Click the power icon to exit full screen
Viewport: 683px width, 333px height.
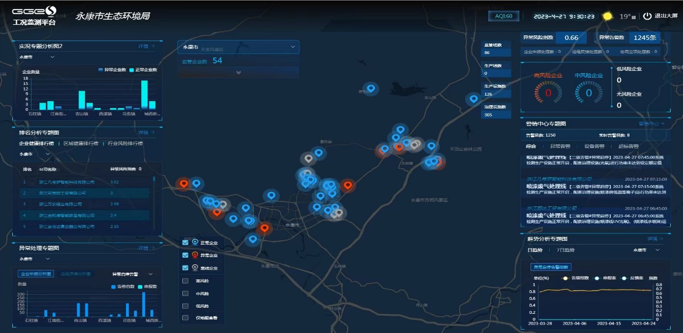647,16
